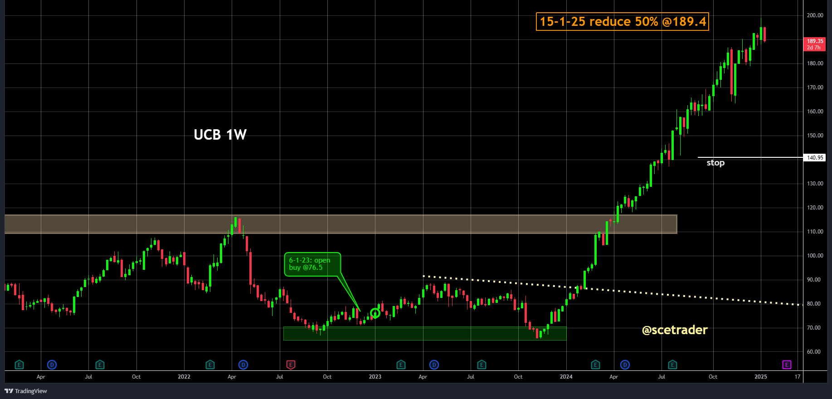Click the 150.00 price axis label
The height and width of the screenshot is (399, 832).
pyautogui.click(x=815, y=136)
